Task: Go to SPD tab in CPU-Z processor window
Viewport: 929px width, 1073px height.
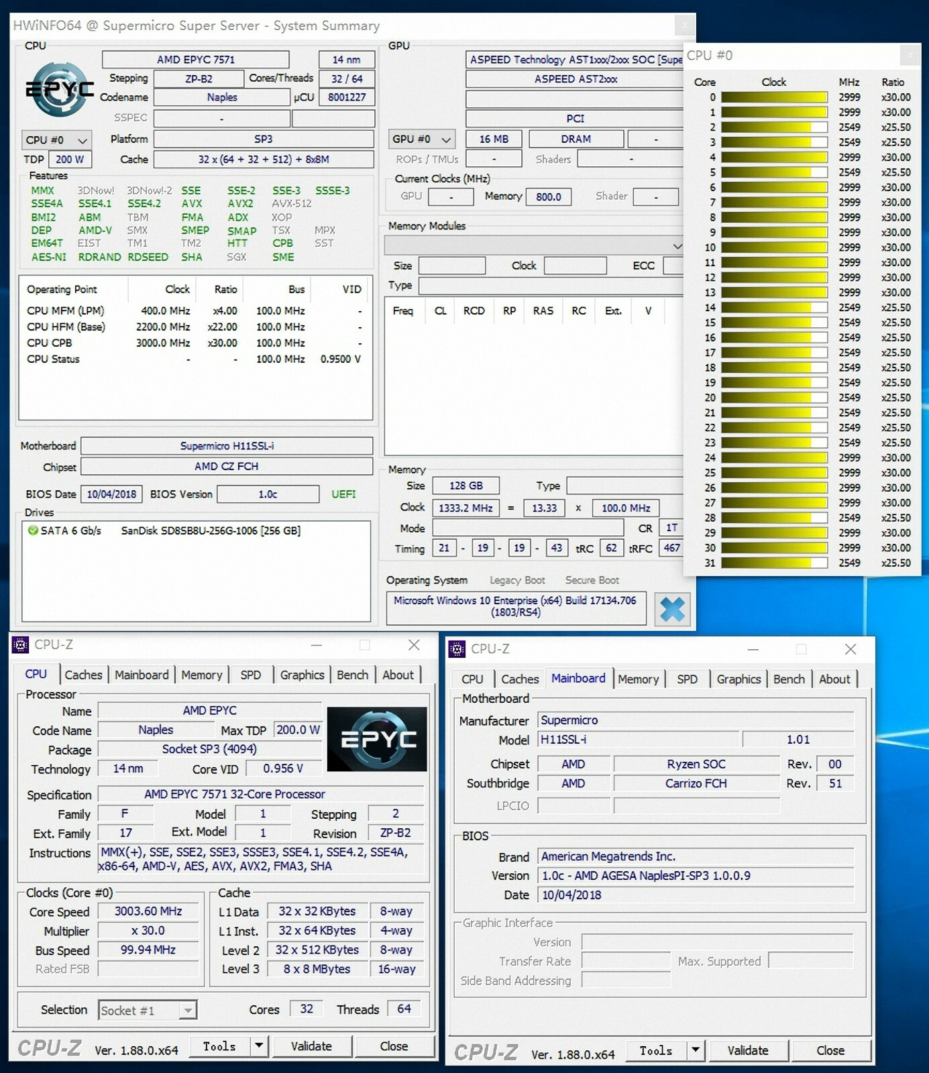Action: click(x=251, y=675)
